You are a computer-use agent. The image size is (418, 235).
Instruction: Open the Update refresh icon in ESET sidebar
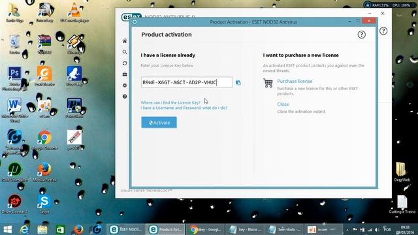[125, 63]
